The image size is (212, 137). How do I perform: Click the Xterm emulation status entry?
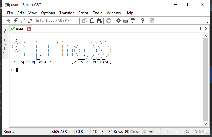[x=149, y=132]
